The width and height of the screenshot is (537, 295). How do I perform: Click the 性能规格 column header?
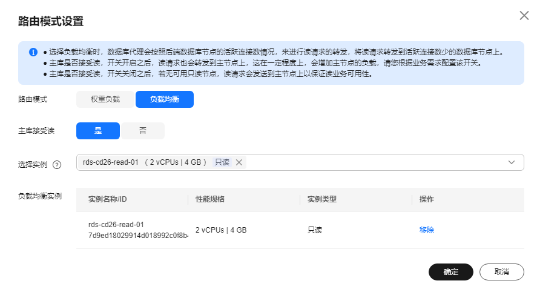pyautogui.click(x=210, y=199)
